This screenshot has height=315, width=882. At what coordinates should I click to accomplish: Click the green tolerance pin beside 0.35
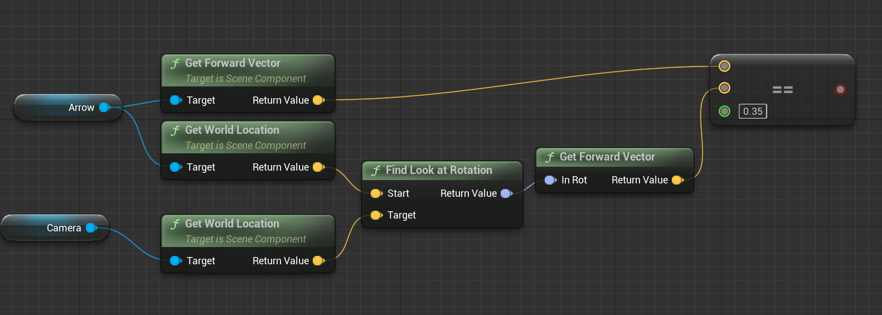point(724,112)
